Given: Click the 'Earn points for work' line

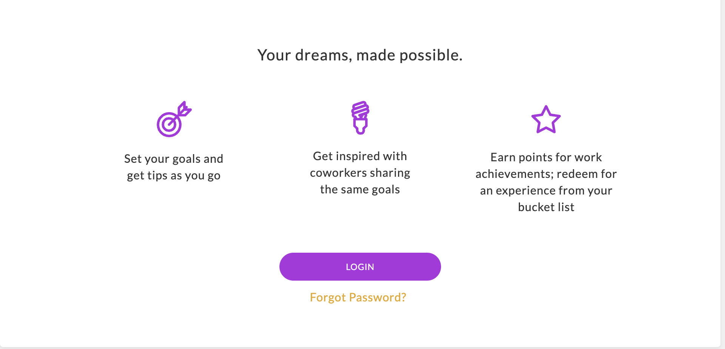Looking at the screenshot, I should (546, 158).
